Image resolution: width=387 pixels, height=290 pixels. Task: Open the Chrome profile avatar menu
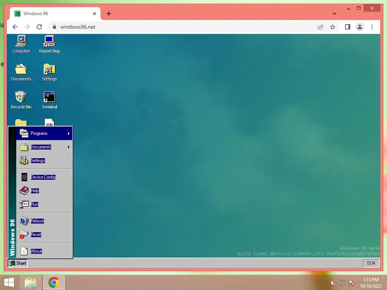point(360,27)
